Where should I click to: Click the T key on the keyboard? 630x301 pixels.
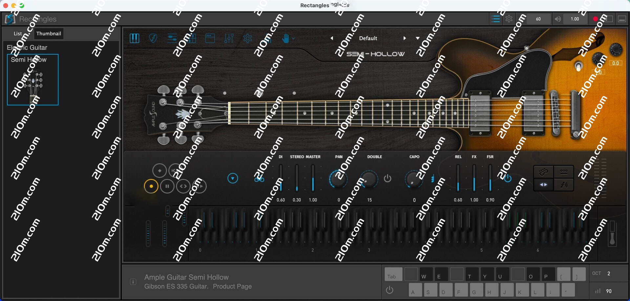click(472, 274)
